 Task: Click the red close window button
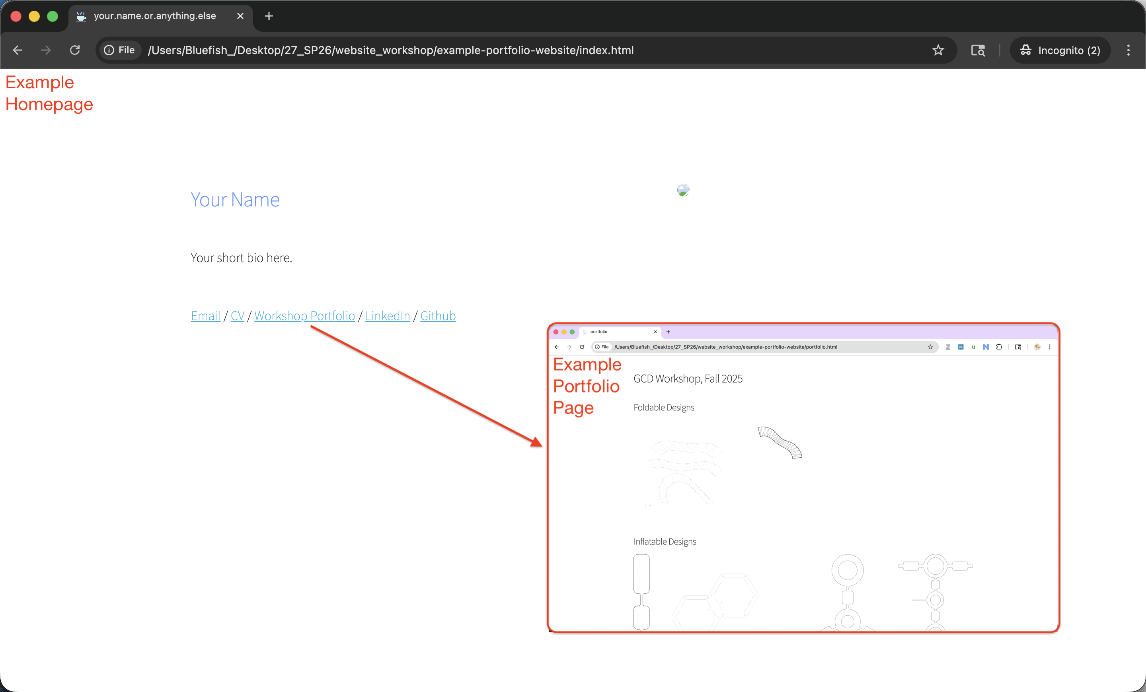[16, 16]
